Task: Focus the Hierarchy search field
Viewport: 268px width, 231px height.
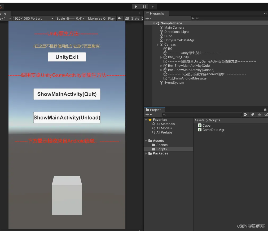Action: pyautogui.click(x=229, y=18)
